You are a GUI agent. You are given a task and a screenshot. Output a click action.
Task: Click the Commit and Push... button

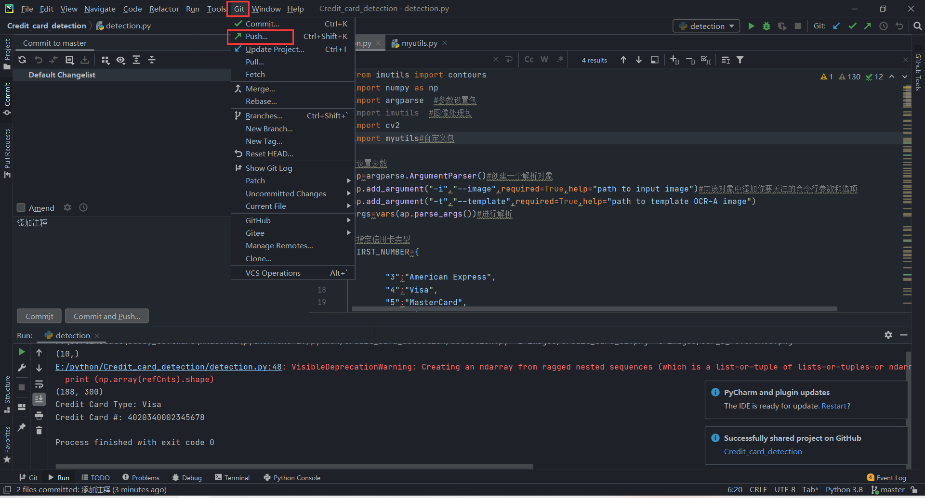click(x=106, y=316)
